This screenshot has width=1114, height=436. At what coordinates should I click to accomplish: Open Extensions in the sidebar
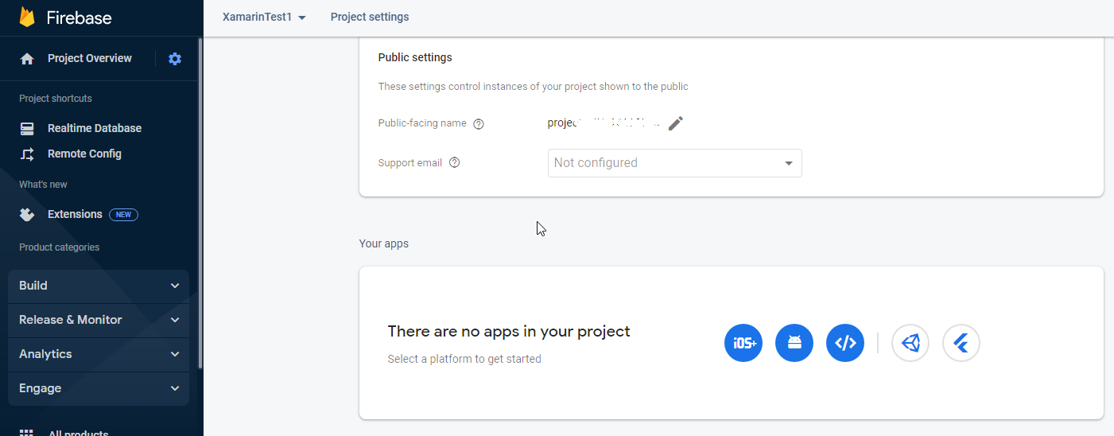75,214
